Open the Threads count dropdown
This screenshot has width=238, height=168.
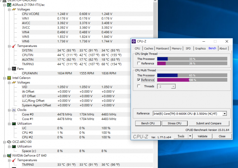pos(173,86)
